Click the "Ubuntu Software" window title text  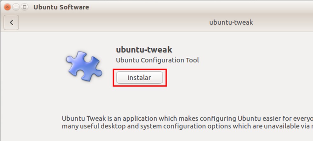[x=61, y=7]
